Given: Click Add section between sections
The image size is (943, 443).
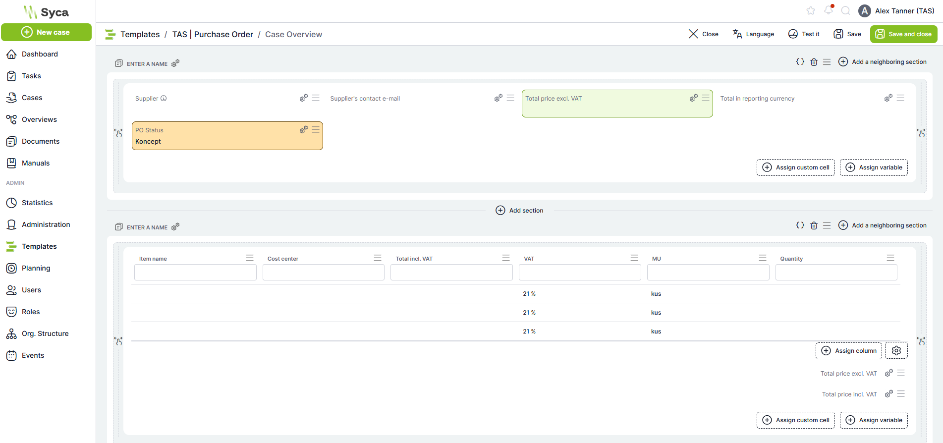Looking at the screenshot, I should pyautogui.click(x=519, y=211).
